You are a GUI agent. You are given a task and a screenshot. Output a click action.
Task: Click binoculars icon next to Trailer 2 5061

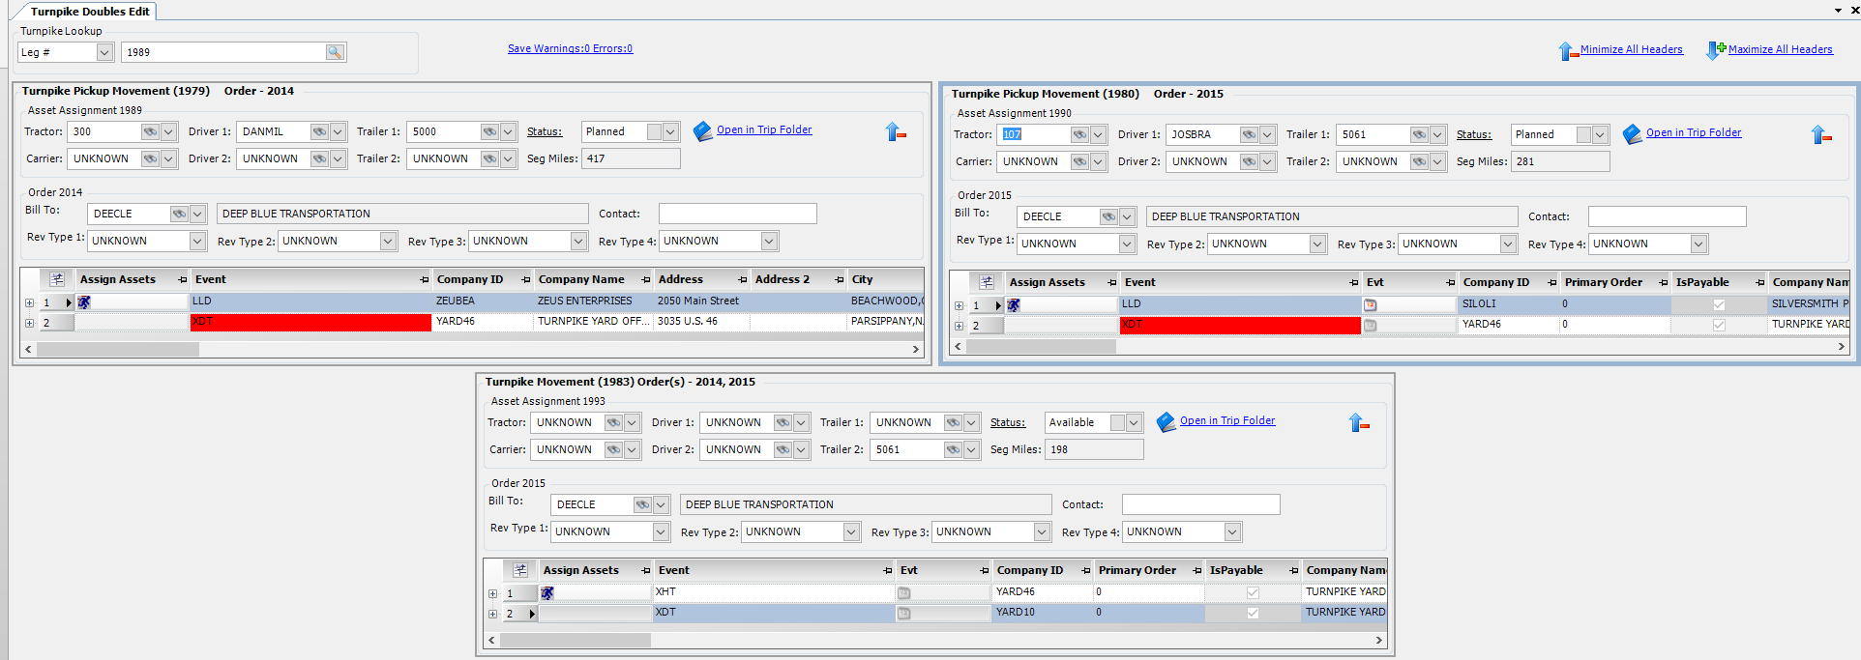tap(953, 449)
